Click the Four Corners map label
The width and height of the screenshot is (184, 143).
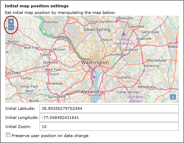pos(101,22)
